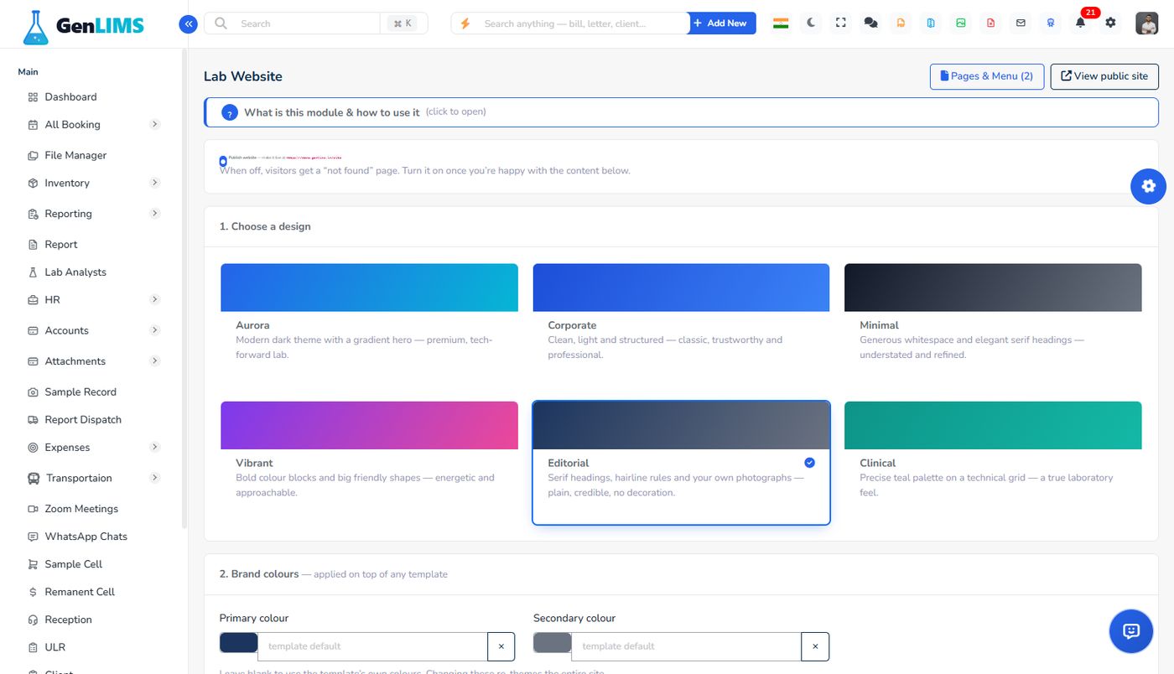
Task: Open the floating blue customizer gear button
Action: [x=1148, y=186]
